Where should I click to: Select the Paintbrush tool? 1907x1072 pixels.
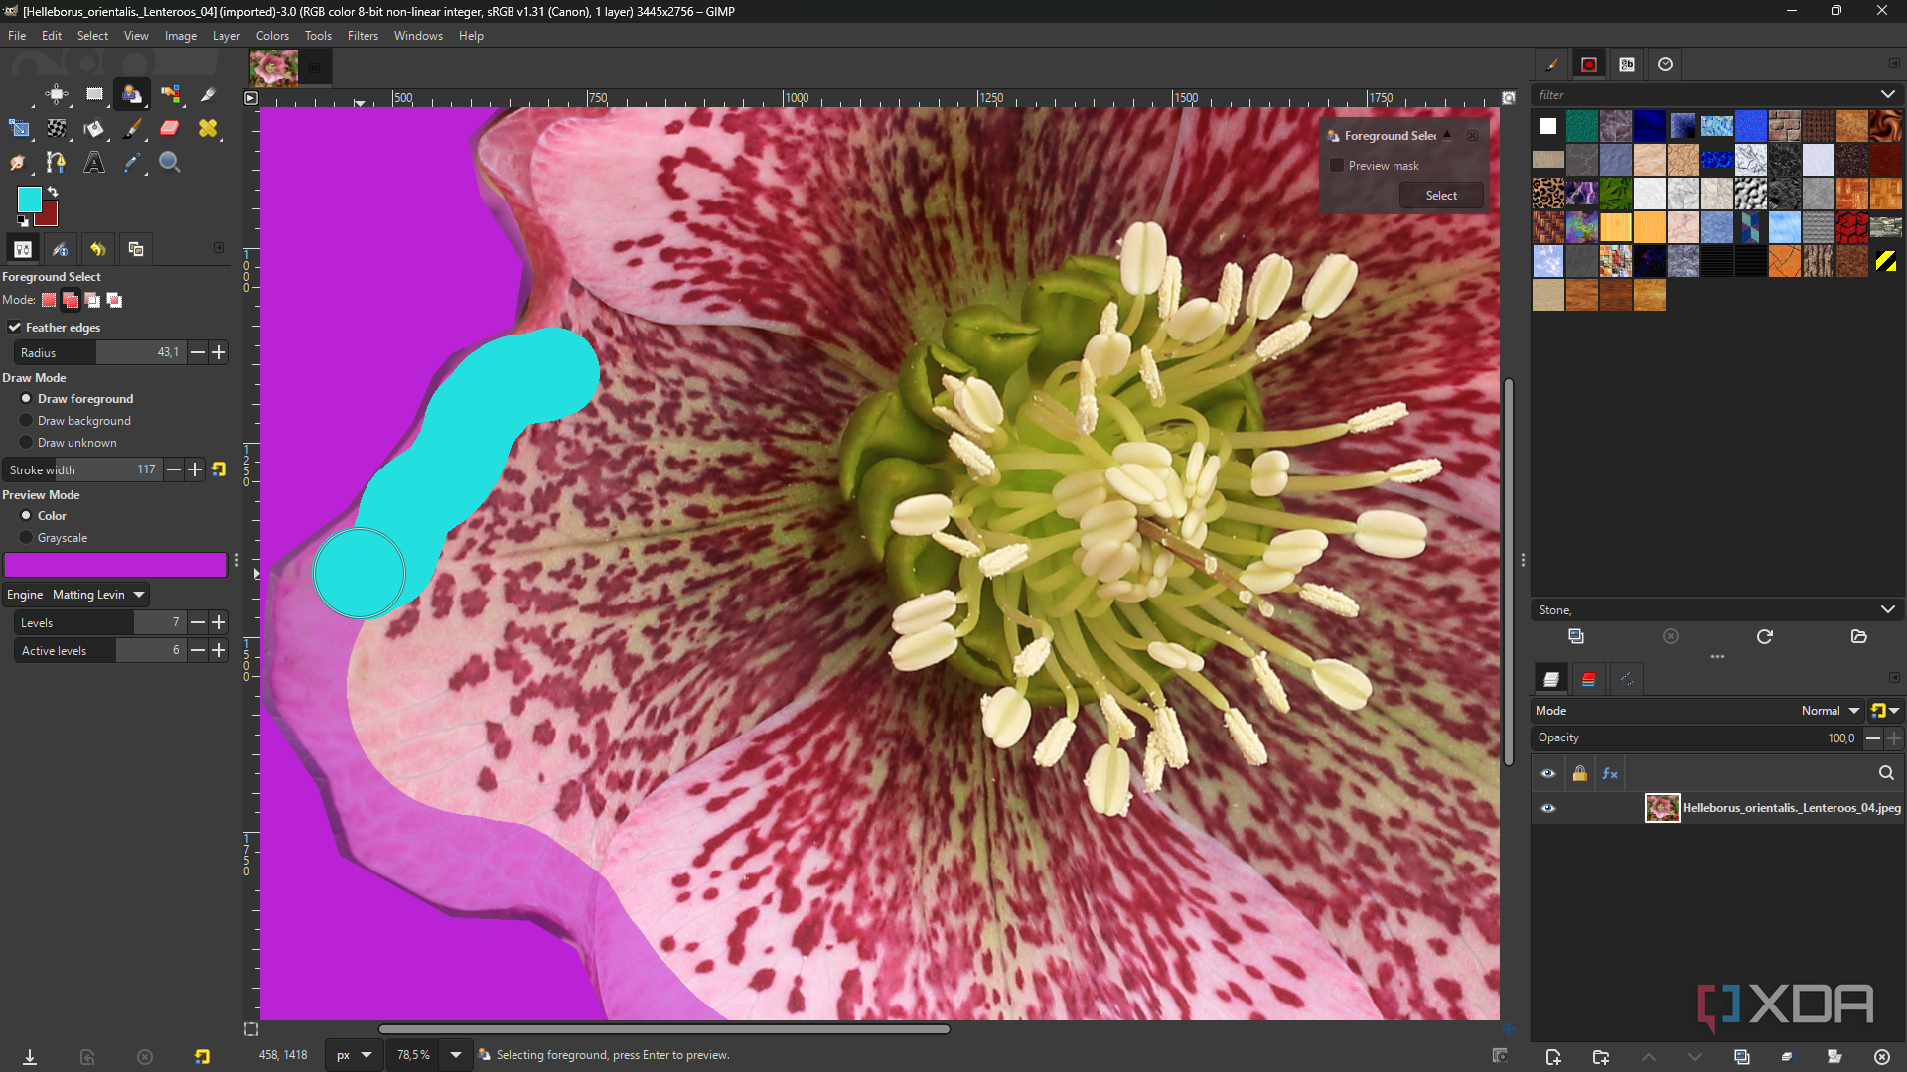click(132, 128)
